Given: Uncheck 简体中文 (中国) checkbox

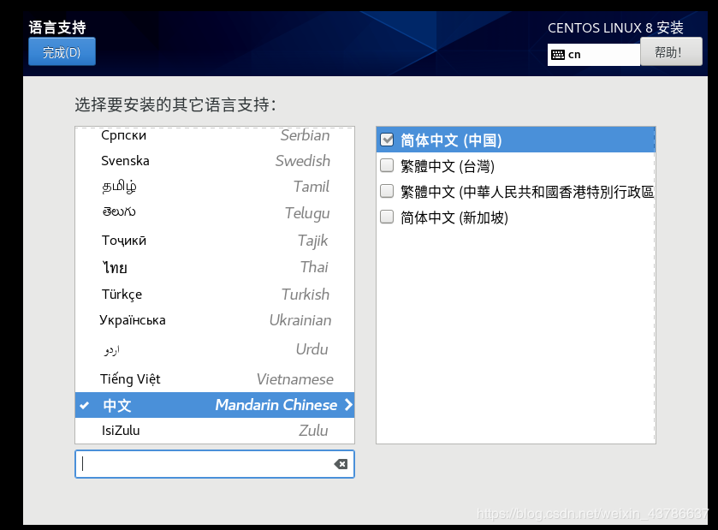Looking at the screenshot, I should [387, 140].
